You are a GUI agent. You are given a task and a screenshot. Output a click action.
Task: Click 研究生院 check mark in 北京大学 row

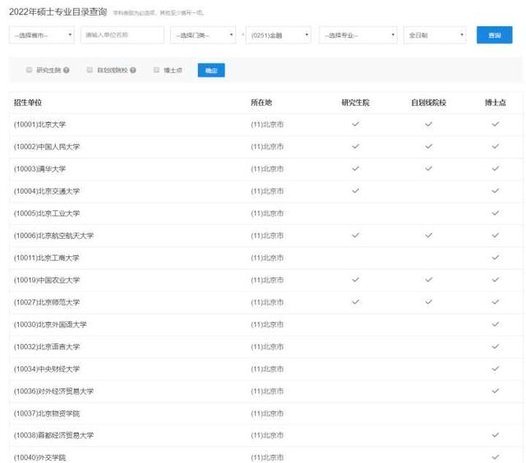(x=355, y=124)
